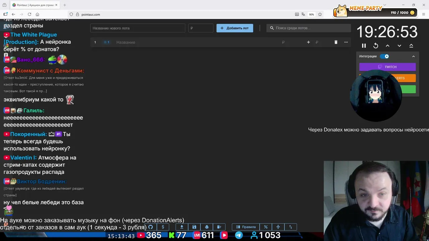429x241 pixels.
Task: Open a new browser tab
Action: click(x=65, y=5)
